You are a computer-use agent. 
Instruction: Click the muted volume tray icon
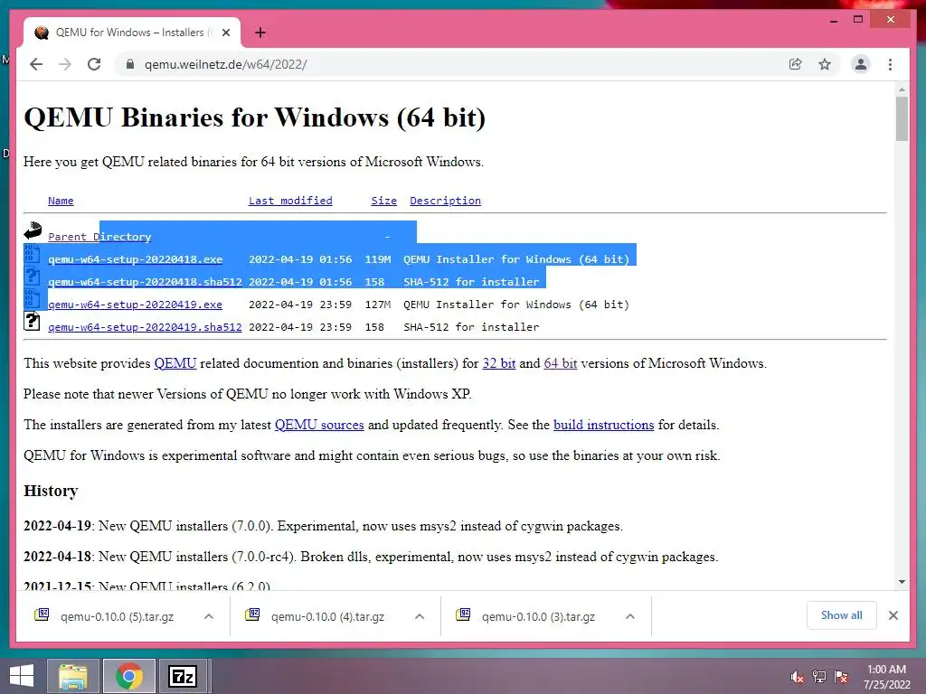click(797, 677)
